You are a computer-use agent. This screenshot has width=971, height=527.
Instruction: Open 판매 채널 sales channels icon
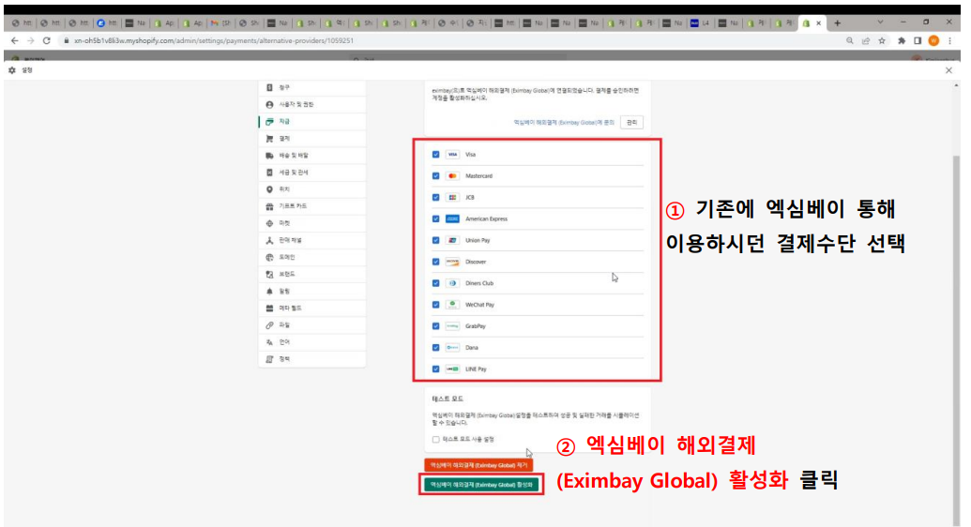(269, 240)
